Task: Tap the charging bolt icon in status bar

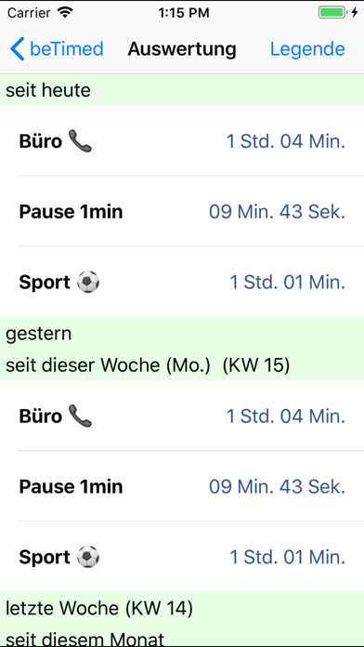Action: 355,13
